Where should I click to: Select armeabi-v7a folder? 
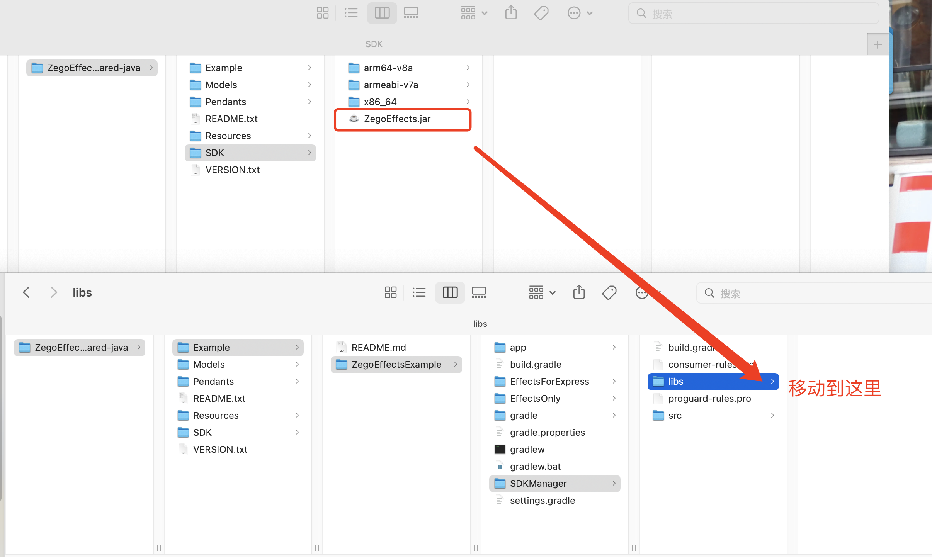click(409, 85)
